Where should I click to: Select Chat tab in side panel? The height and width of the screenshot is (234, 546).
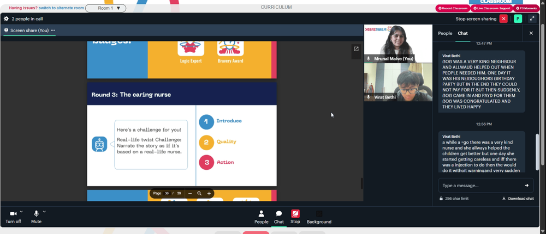pyautogui.click(x=463, y=33)
